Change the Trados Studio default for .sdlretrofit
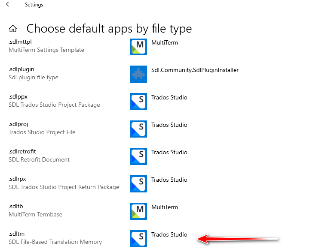The image size is (322, 252). (169, 152)
